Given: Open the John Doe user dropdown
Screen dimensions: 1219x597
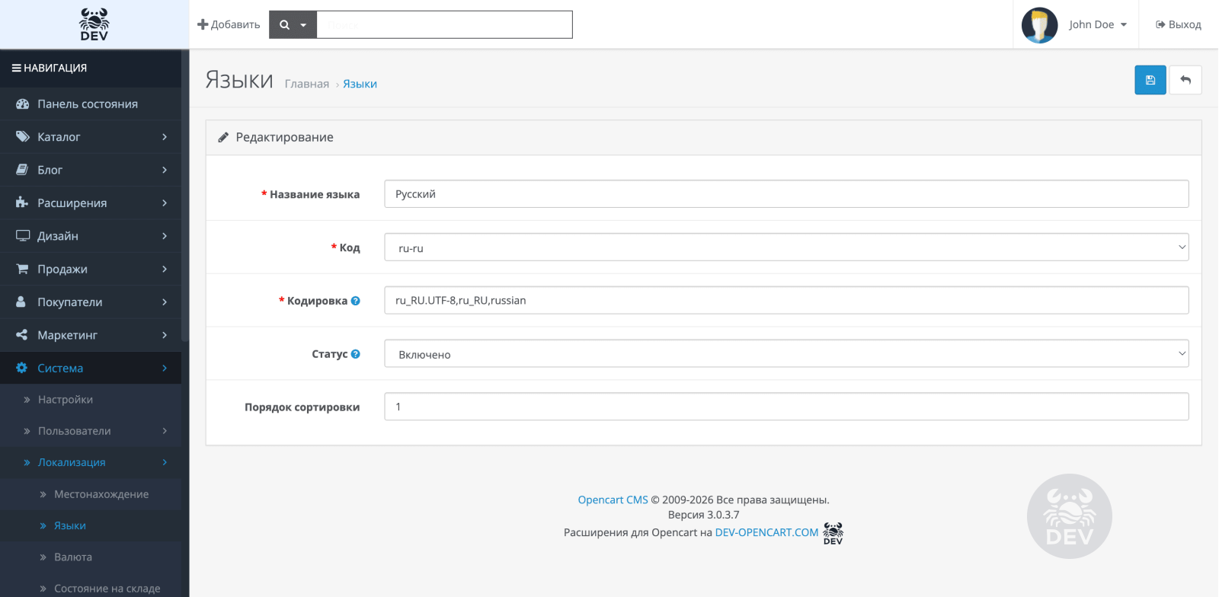Looking at the screenshot, I should [x=1097, y=24].
